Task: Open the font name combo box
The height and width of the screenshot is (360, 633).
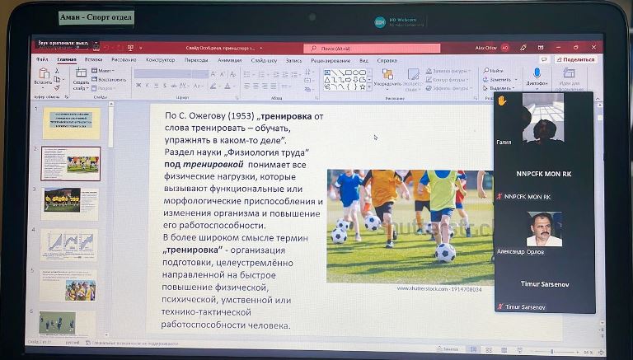Action: 162,74
